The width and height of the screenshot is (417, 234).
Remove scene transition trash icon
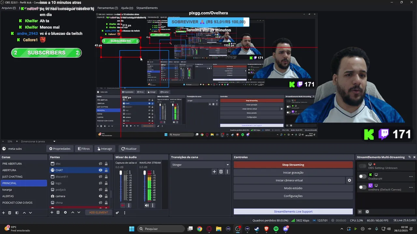(x=221, y=172)
